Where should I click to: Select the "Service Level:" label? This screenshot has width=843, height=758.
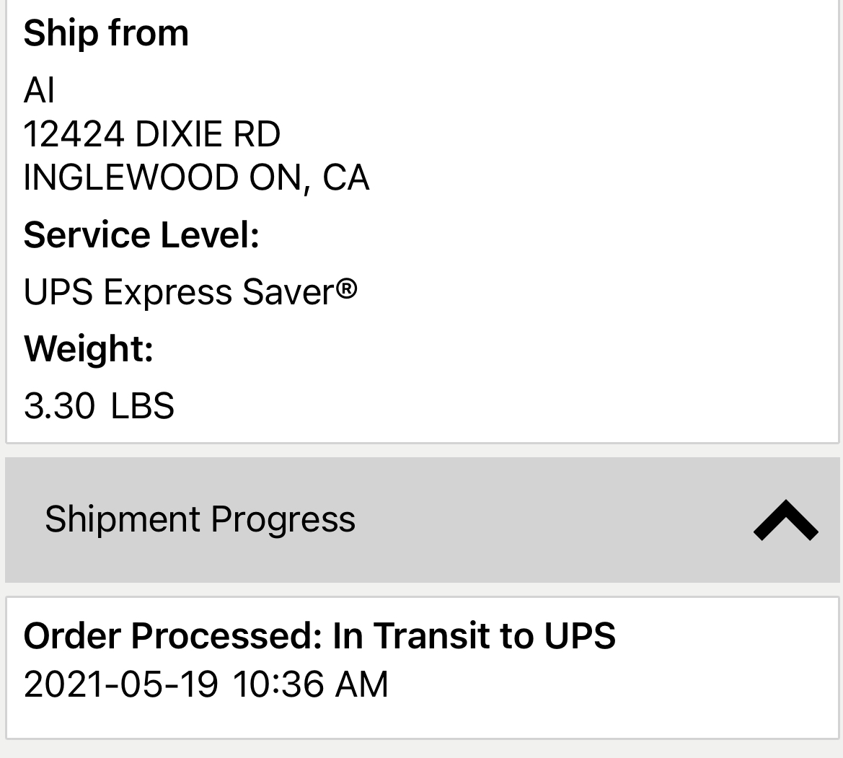(141, 235)
